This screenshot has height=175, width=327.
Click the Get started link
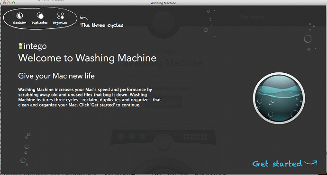coord(285,163)
